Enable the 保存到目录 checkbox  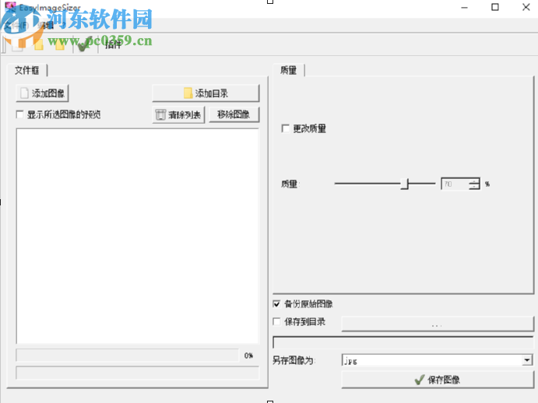(276, 322)
